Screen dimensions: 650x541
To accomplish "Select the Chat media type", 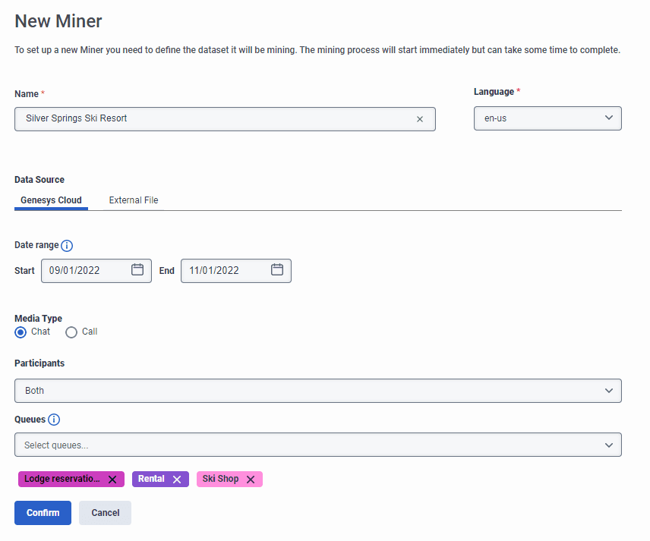I will click(x=21, y=332).
